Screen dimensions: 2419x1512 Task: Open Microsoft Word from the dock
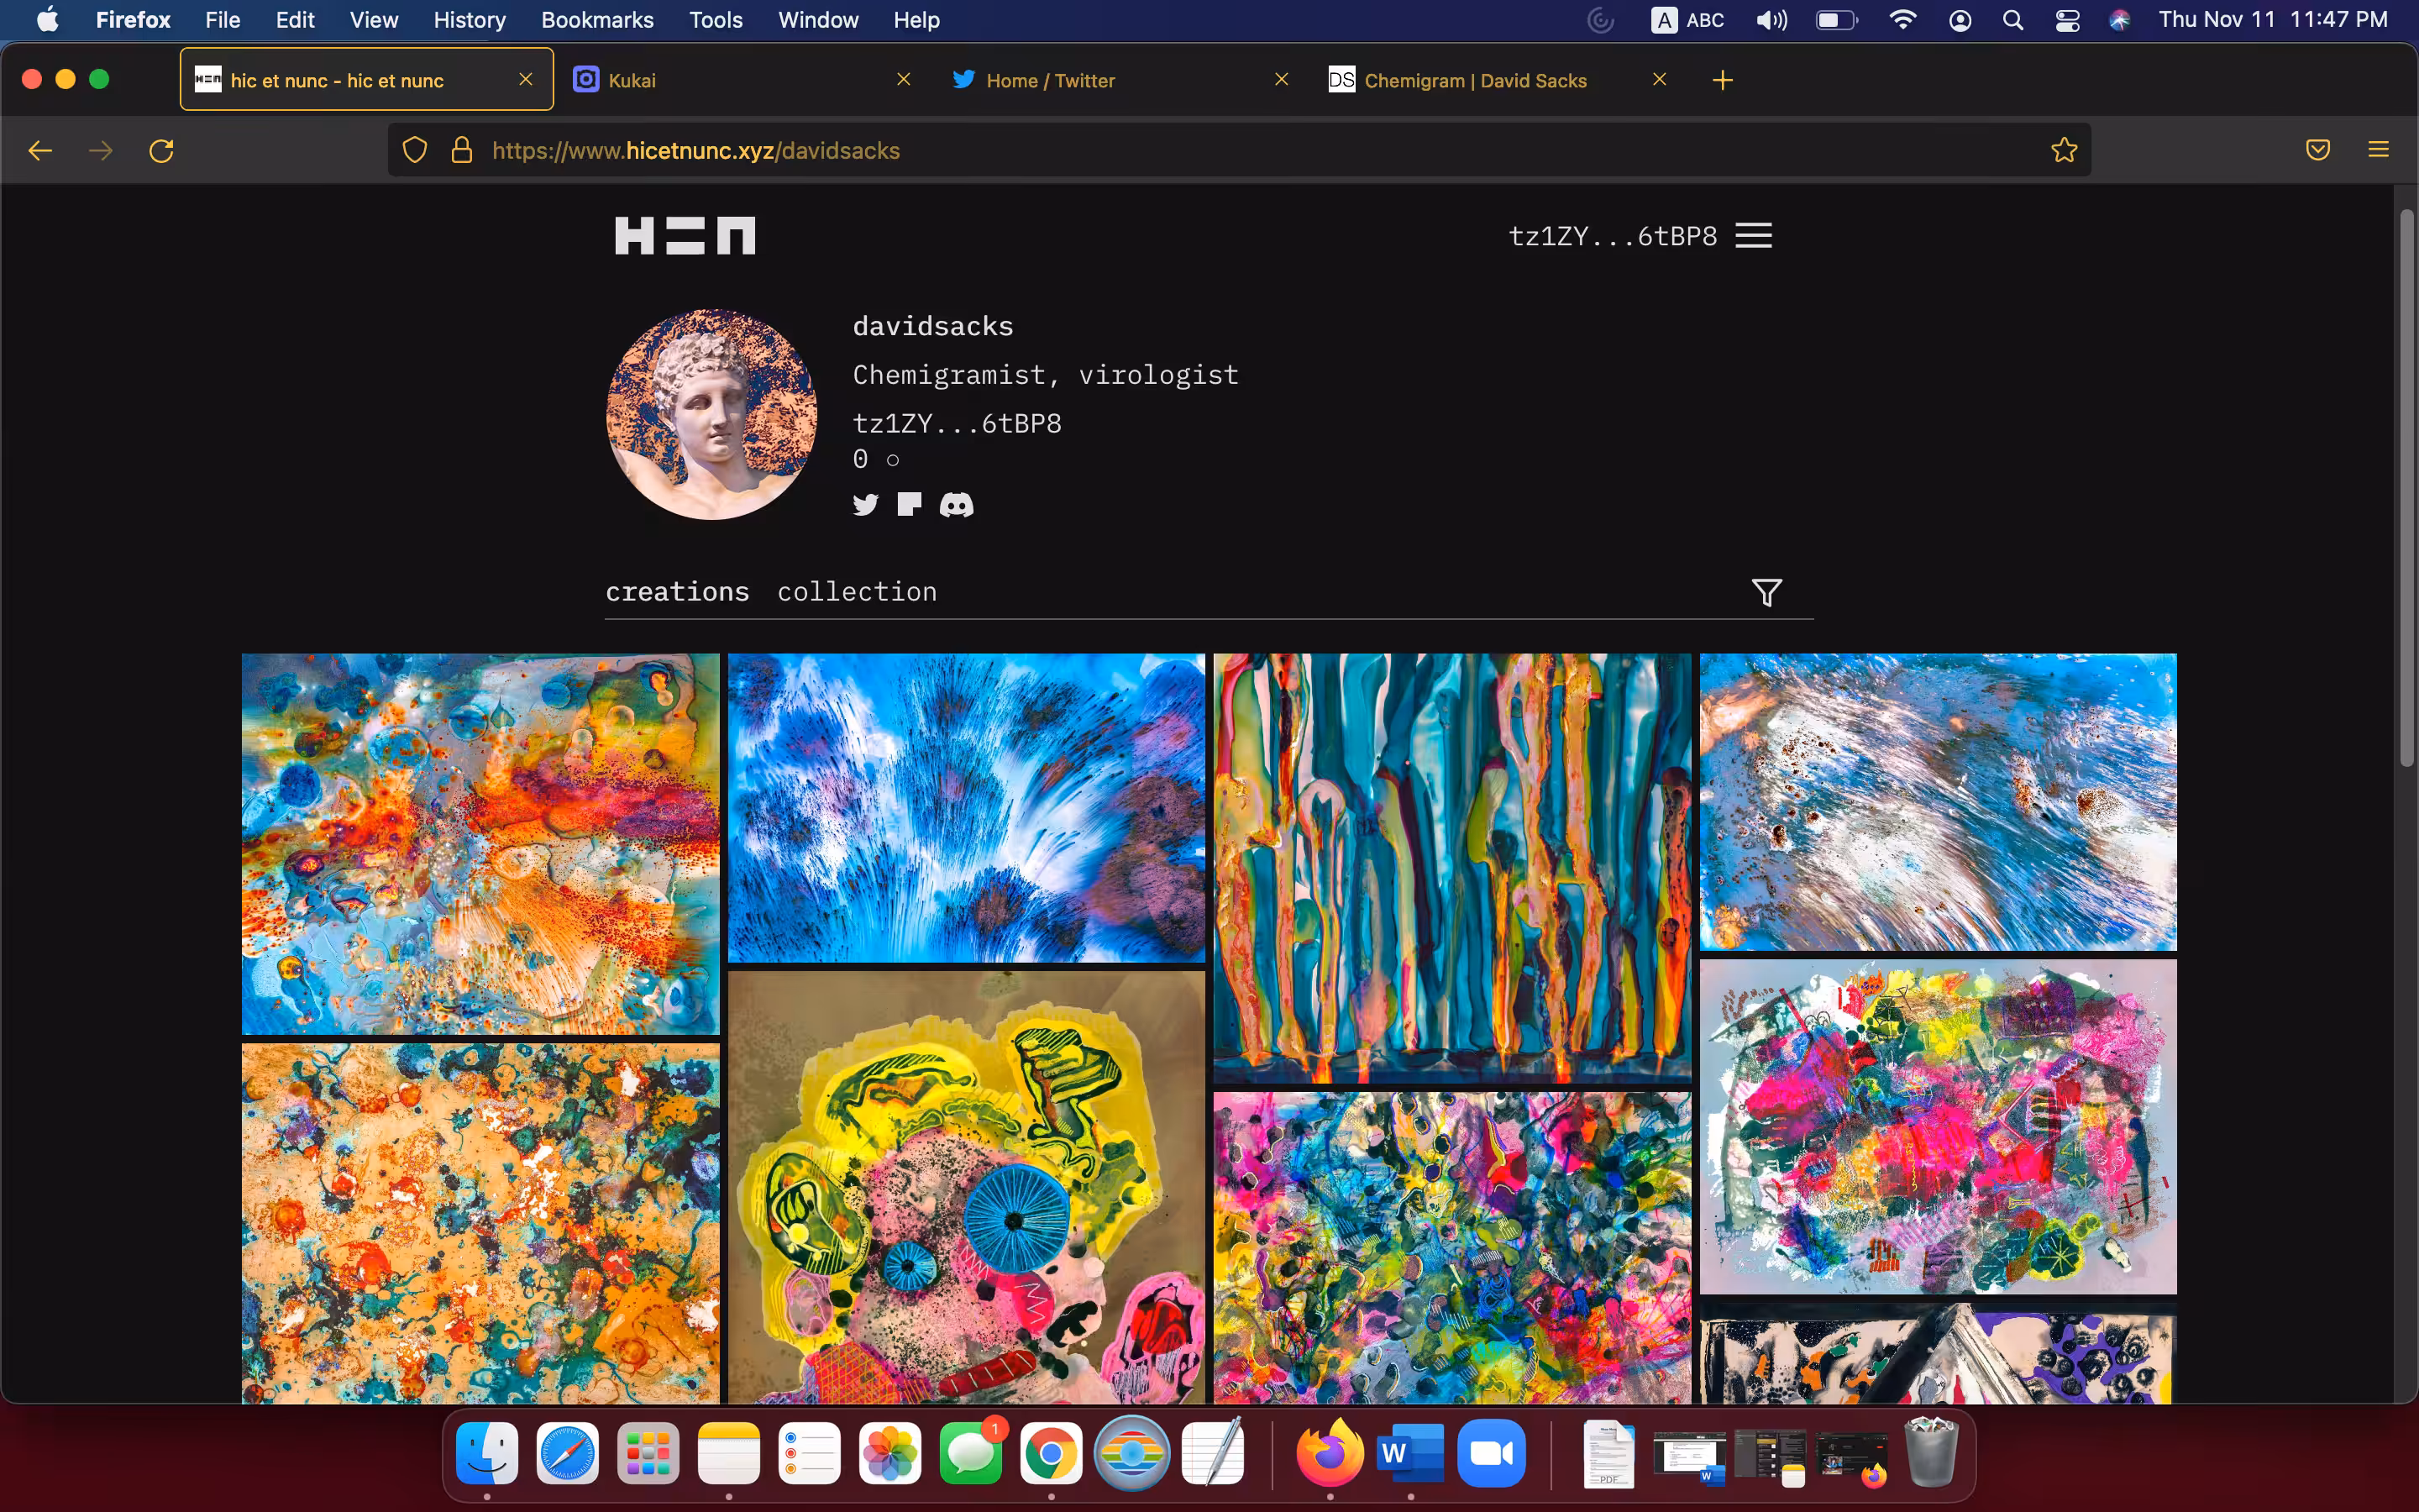pyautogui.click(x=1410, y=1453)
